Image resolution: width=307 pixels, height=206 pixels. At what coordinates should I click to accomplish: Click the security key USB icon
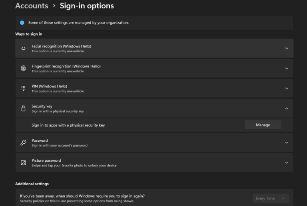coord(23,108)
